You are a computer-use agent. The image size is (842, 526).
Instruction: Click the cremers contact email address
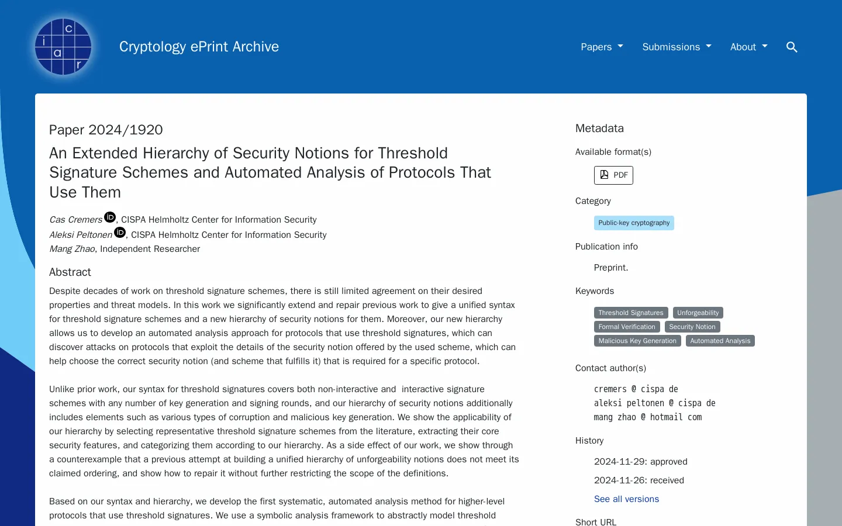tap(636, 389)
